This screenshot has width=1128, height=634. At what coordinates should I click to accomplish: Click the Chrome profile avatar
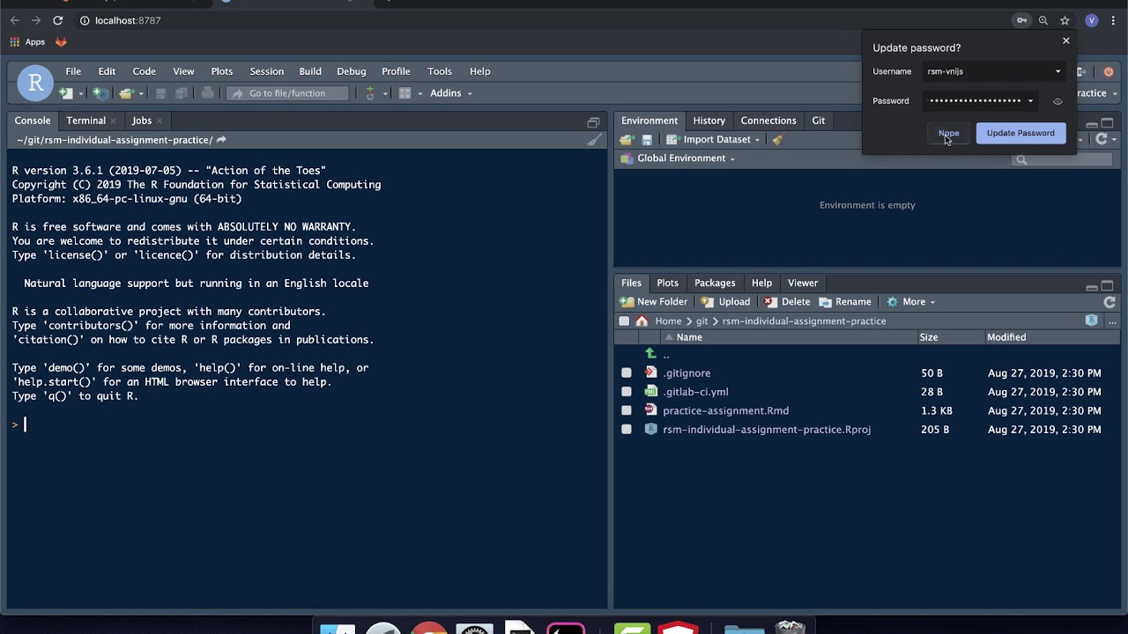[1092, 20]
